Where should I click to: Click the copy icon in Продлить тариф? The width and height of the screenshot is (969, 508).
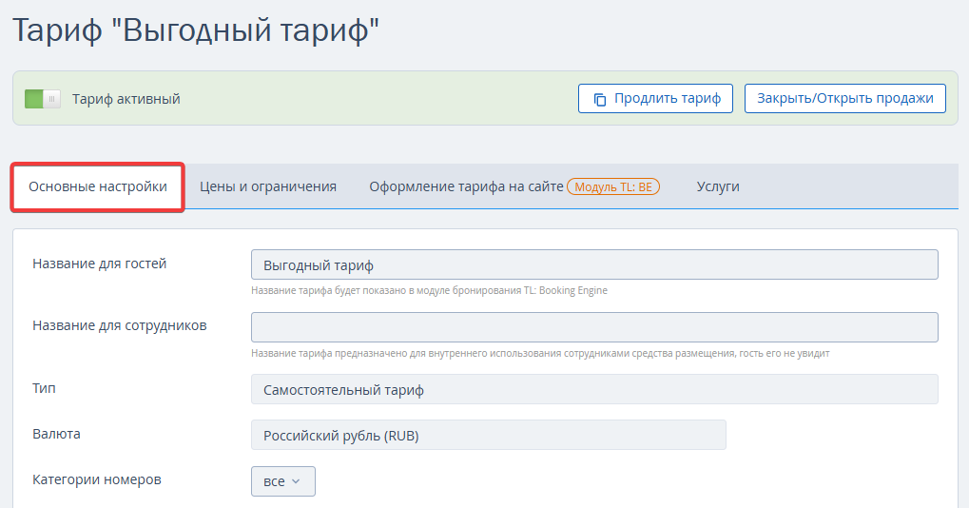599,100
